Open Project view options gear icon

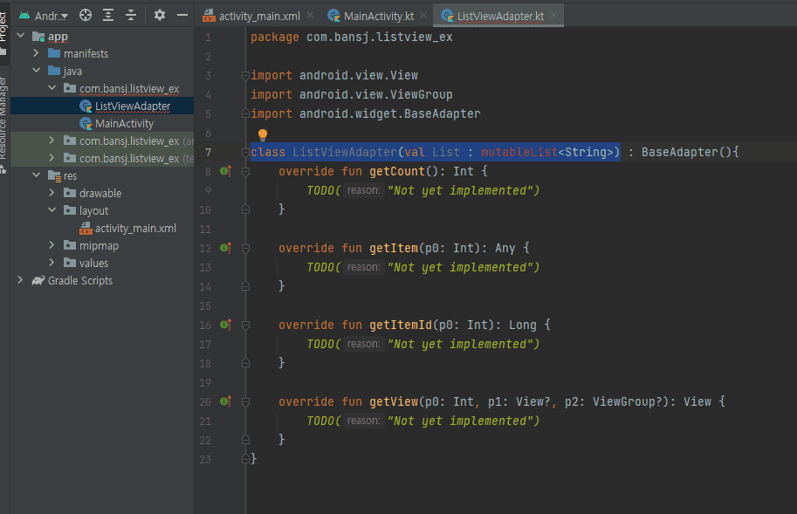tap(159, 15)
